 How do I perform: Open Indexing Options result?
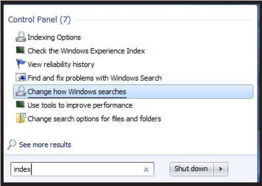click(x=54, y=38)
